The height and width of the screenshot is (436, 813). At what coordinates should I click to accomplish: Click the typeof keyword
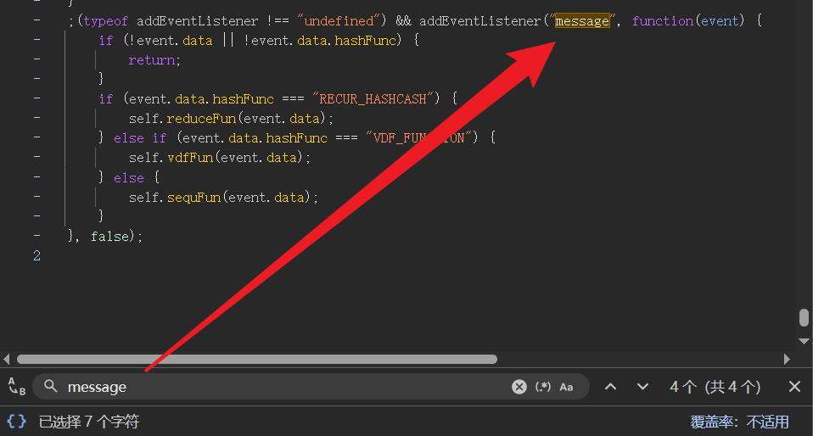pos(106,22)
